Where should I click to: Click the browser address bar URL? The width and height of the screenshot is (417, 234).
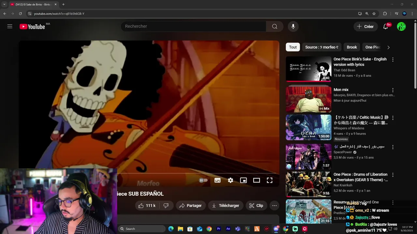[x=59, y=14]
